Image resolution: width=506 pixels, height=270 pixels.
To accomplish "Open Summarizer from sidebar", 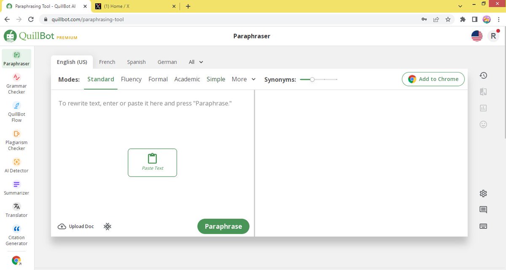I will point(16,188).
